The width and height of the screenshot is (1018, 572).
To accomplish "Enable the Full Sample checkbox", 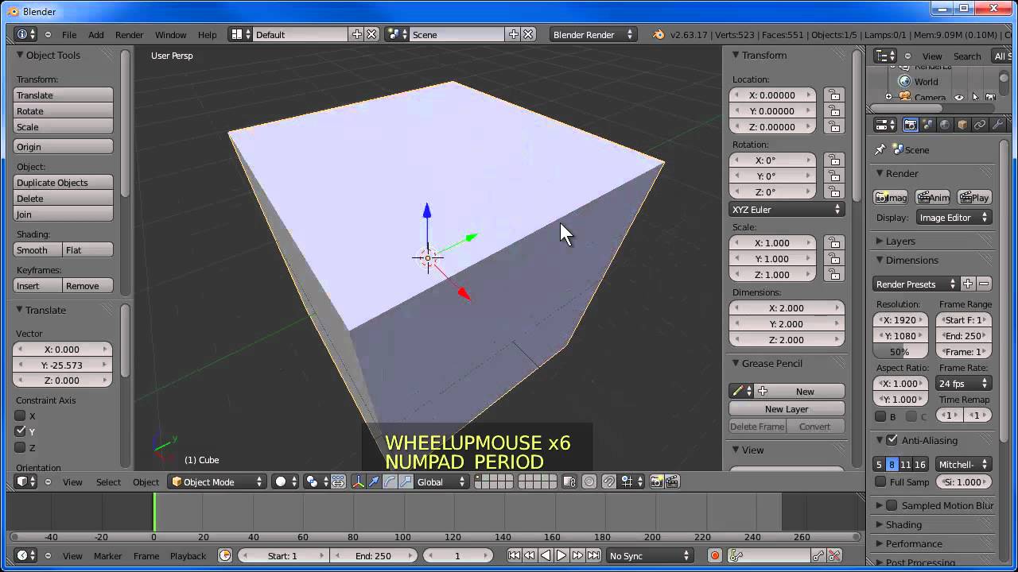I will coord(880,482).
